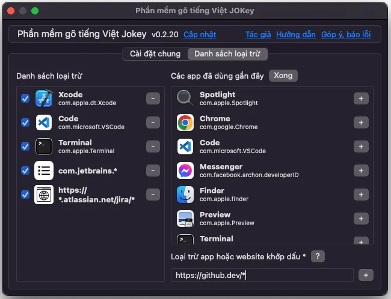Uncheck the Terminal exclusion checkbox
This screenshot has width=391, height=299.
point(25,146)
